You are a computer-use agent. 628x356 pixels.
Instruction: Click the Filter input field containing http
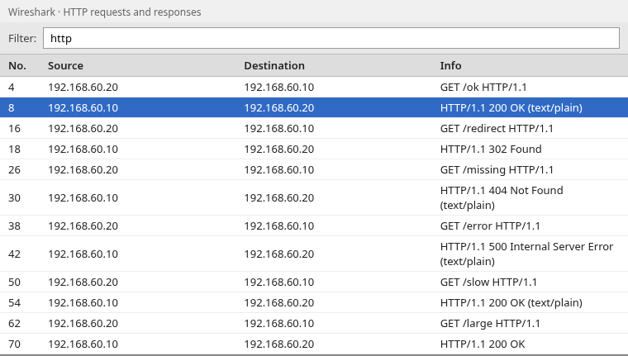click(x=331, y=38)
